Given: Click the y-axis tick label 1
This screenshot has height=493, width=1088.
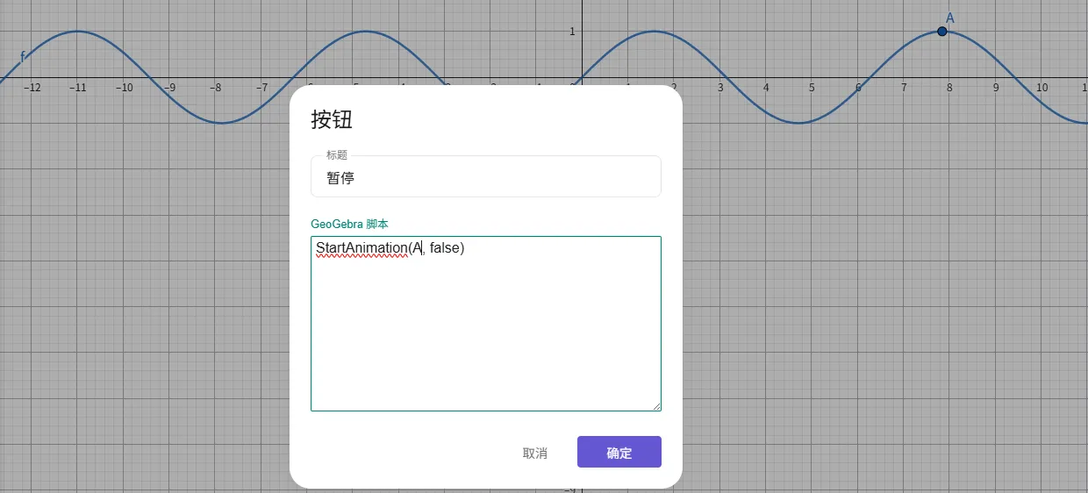Looking at the screenshot, I should [572, 32].
